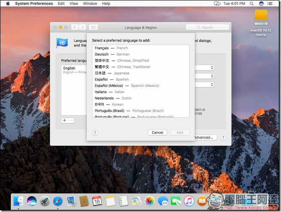Open the Window menu
The image size is (281, 212).
tap(90, 3)
